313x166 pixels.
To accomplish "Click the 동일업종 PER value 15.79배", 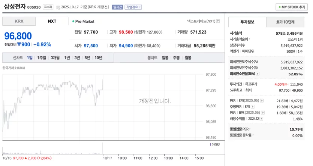I will pyautogui.click(x=296, y=129).
